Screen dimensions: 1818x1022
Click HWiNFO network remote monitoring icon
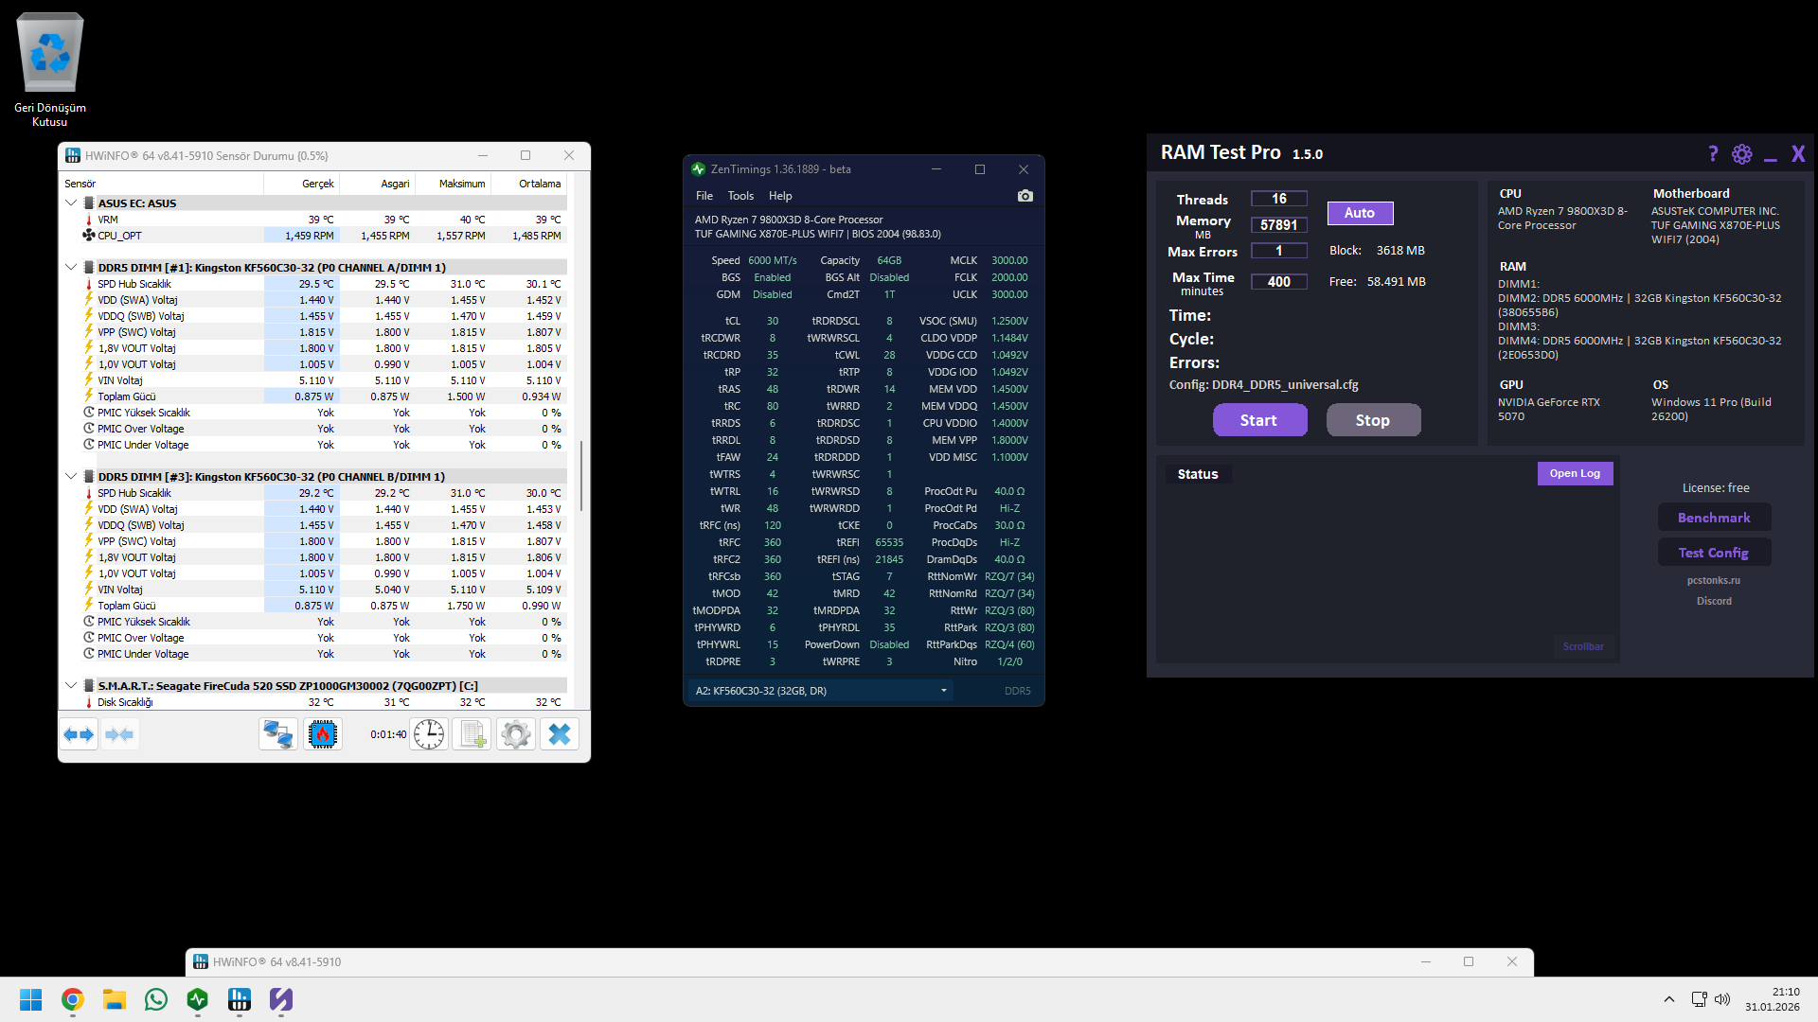tap(278, 734)
